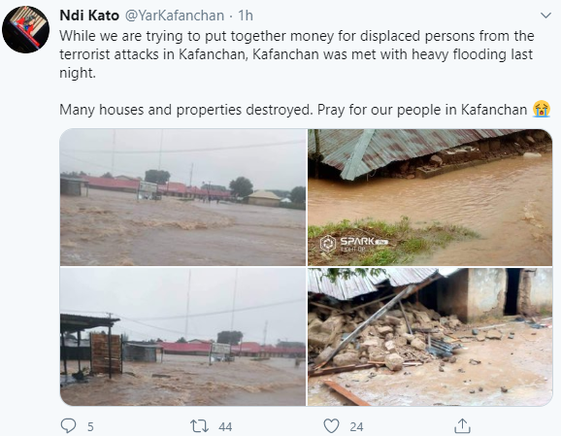The height and width of the screenshot is (436, 561).
Task: Click the Spark watermark logo on photo
Action: point(353,244)
